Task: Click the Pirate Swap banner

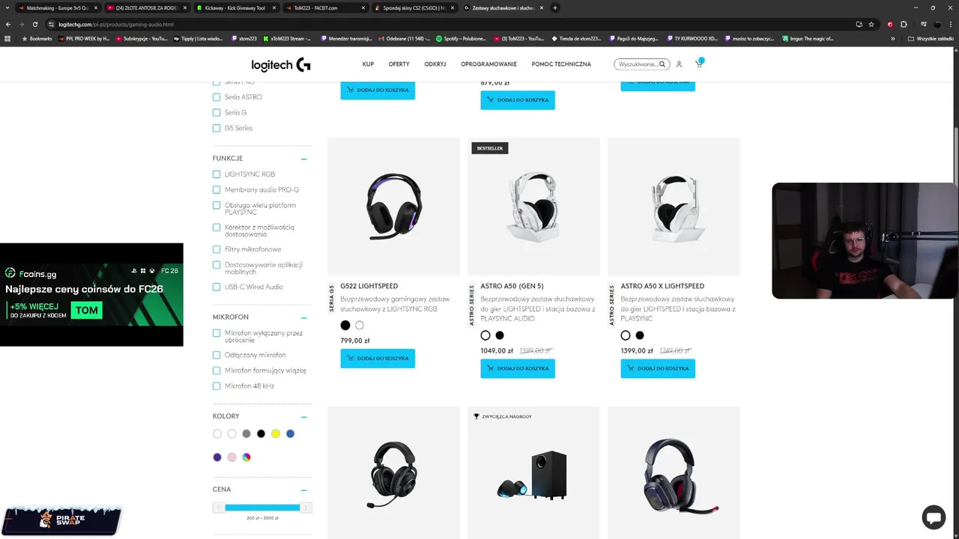Action: (x=61, y=520)
